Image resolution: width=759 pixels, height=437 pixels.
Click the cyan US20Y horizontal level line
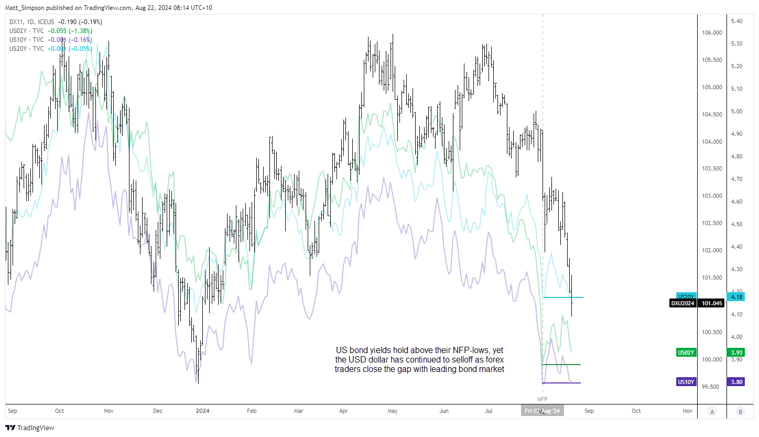click(563, 297)
